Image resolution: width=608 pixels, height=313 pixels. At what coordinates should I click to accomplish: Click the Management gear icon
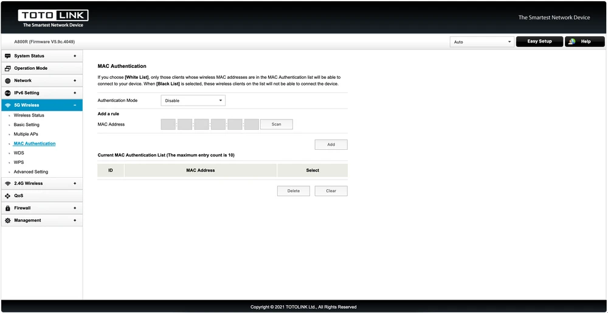click(8, 221)
